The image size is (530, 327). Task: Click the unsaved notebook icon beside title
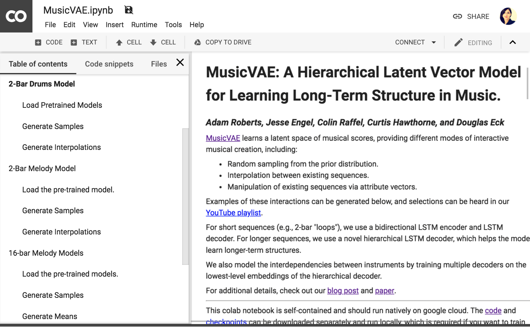click(129, 10)
